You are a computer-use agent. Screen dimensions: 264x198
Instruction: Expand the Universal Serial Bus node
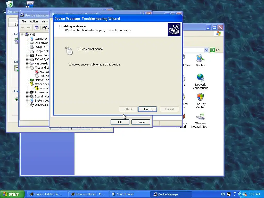(27, 105)
